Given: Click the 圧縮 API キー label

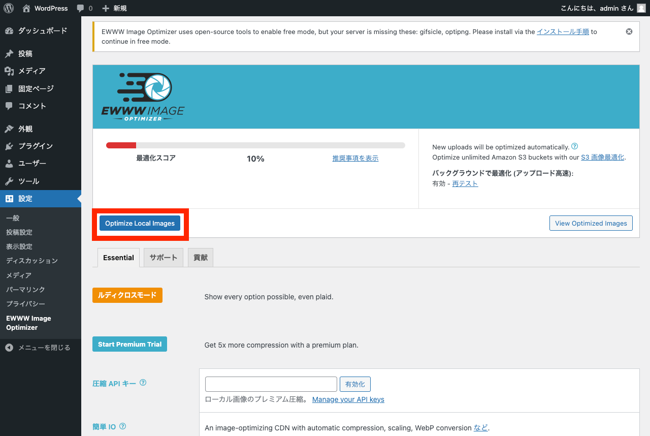Looking at the screenshot, I should (114, 384).
